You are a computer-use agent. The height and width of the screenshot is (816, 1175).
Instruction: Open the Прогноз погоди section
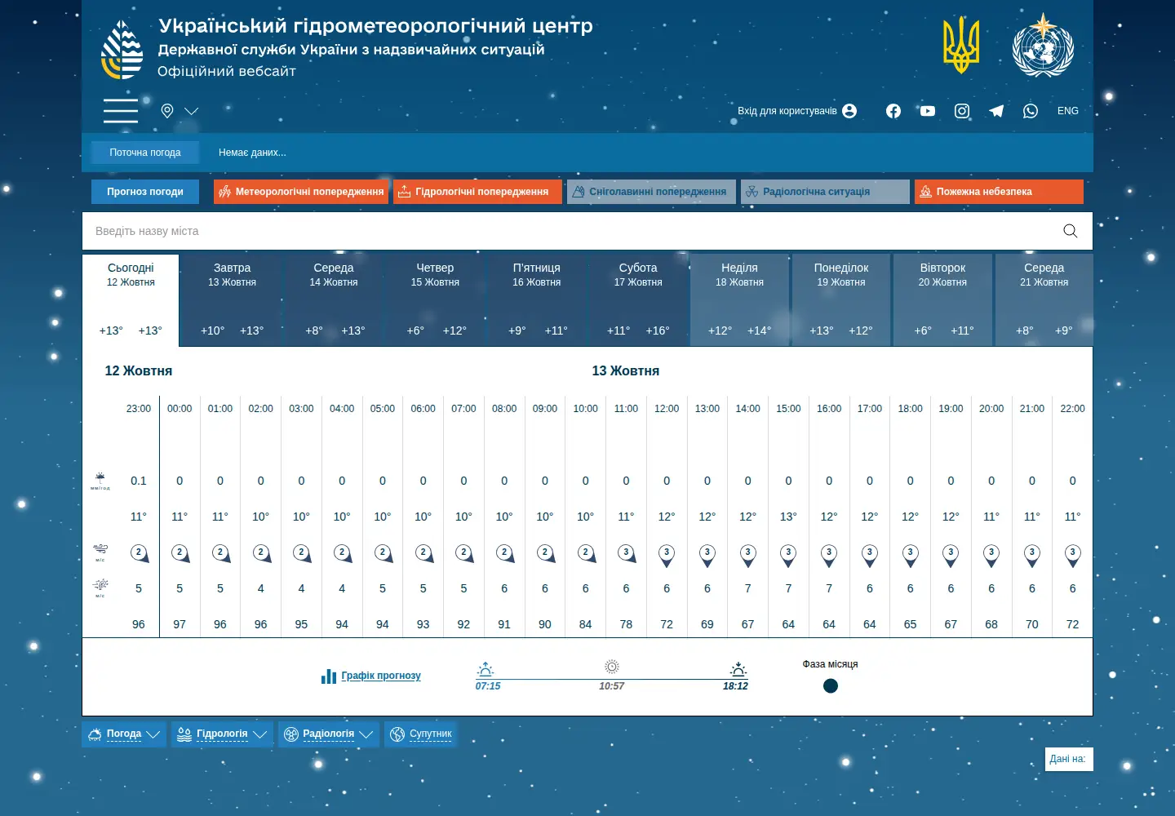[x=145, y=192]
